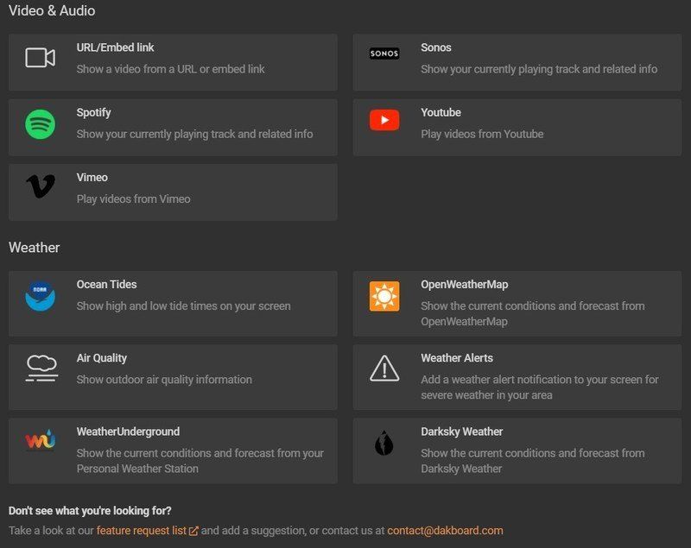Click 'Show high and low tide times' description
Screen dimensions: 691x548
pos(183,305)
